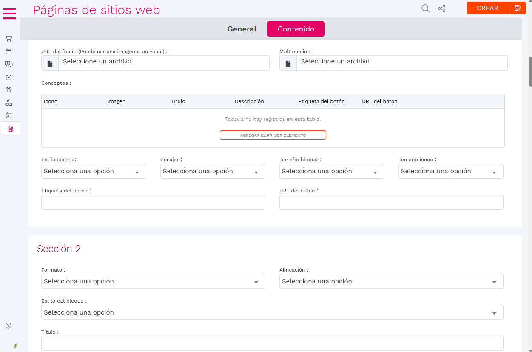Click the URL del botón input field

click(x=391, y=203)
